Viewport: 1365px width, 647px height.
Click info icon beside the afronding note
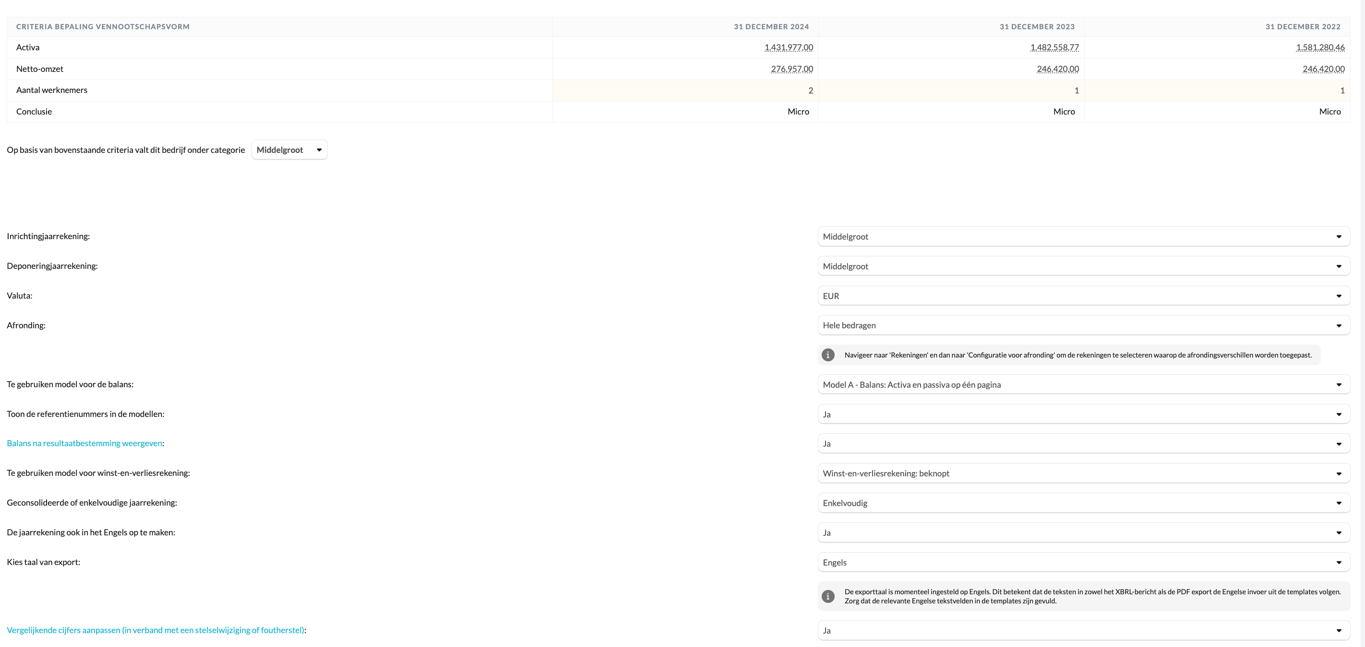(x=828, y=355)
